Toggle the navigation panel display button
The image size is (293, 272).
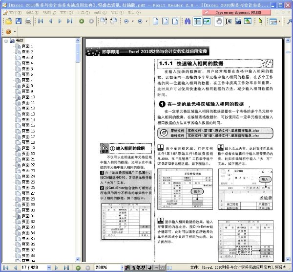[197, 22]
